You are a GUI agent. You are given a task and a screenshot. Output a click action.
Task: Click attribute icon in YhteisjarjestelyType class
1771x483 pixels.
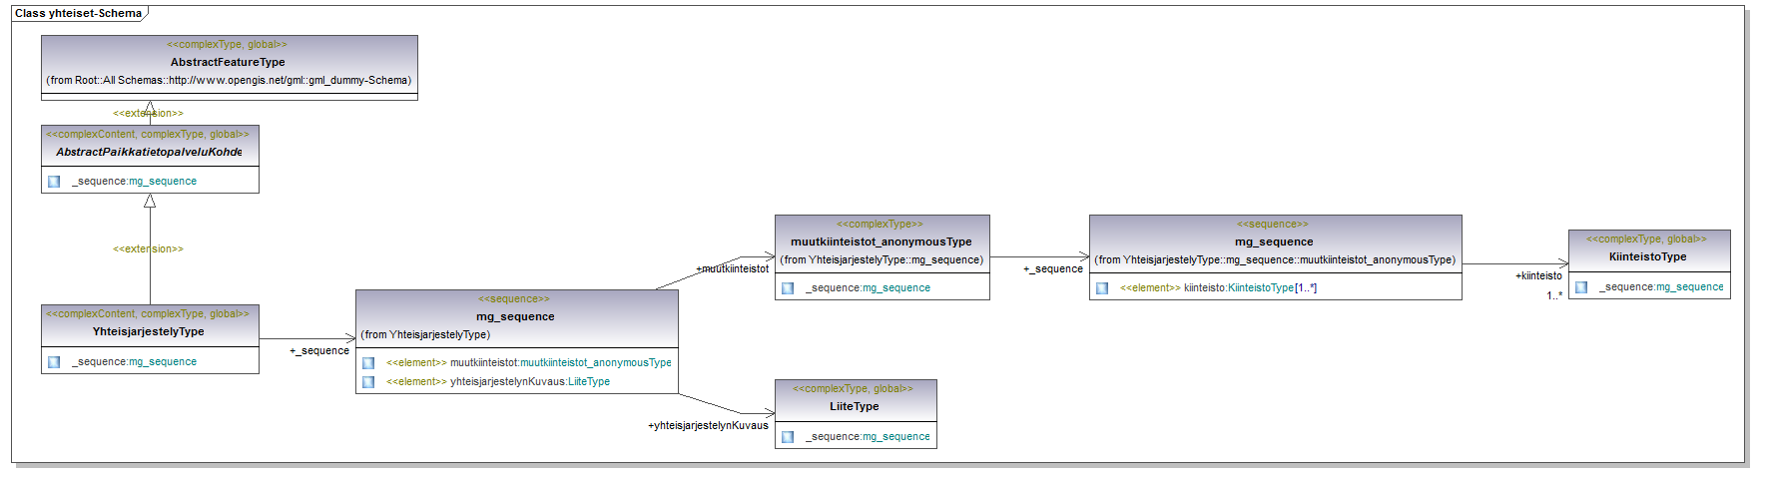[x=54, y=362]
